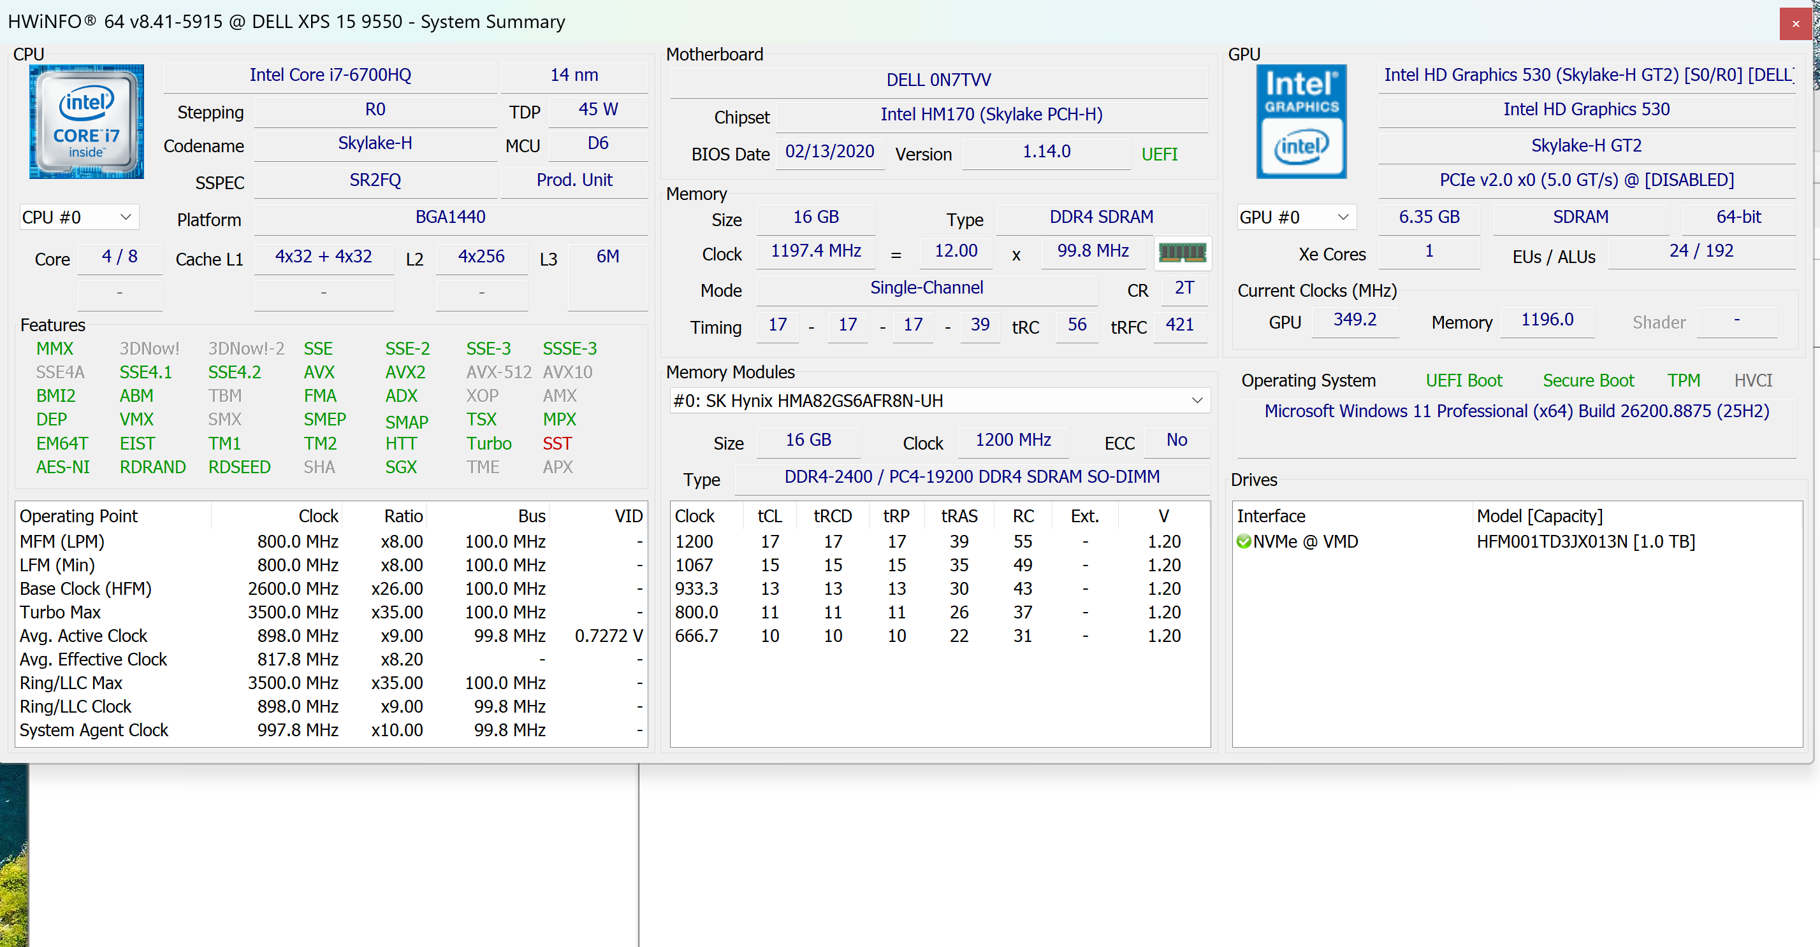Select the drive model 'HFM001TD3JX013N [1.0 TB]'
Image resolution: width=1820 pixels, height=947 pixels.
click(1585, 541)
